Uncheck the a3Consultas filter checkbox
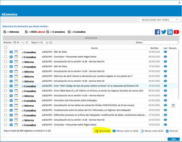This screenshot has height=142, width=182. click(x=69, y=32)
